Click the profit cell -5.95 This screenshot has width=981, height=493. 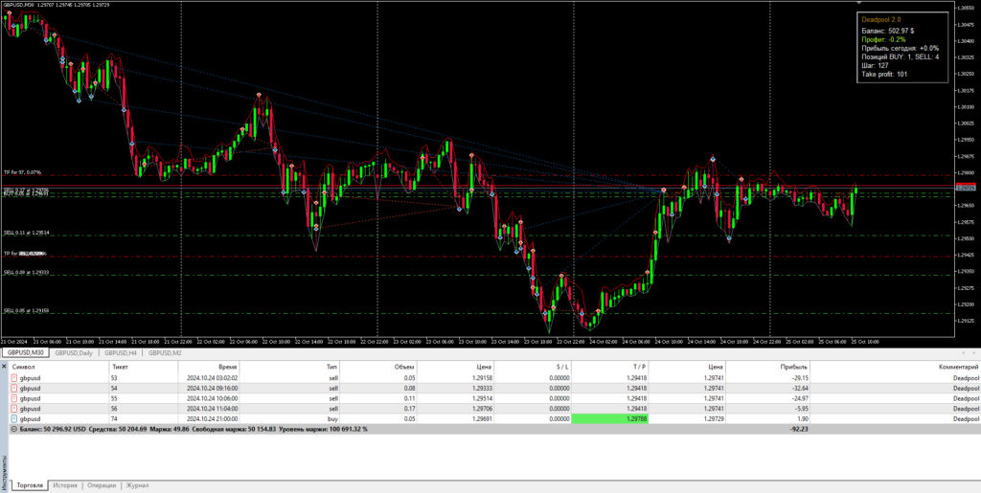tap(802, 408)
